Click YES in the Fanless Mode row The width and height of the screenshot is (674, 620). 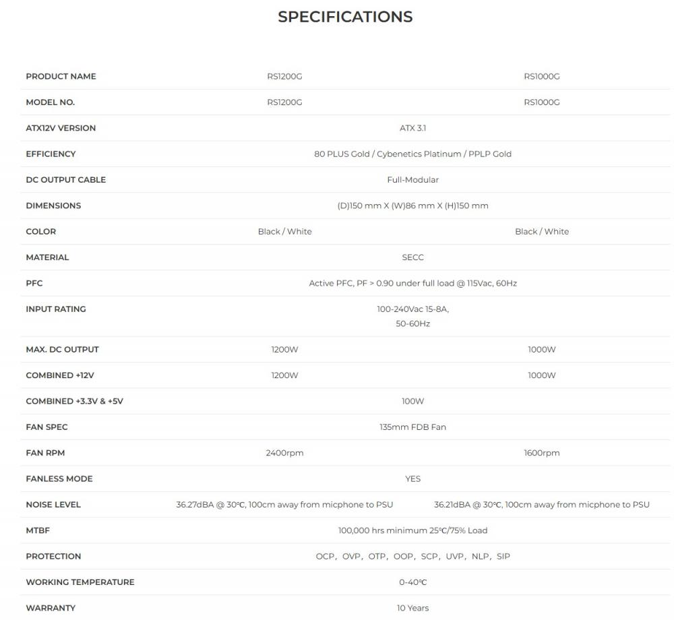pyautogui.click(x=412, y=478)
